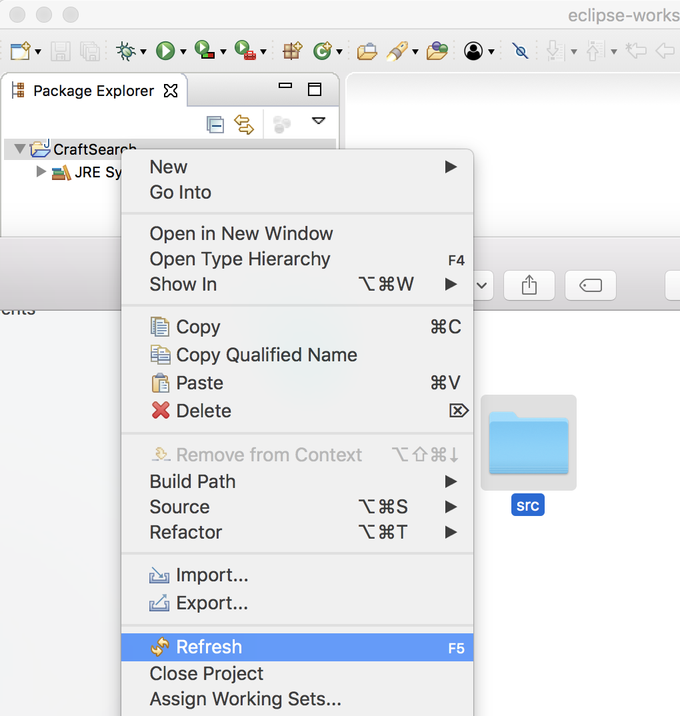Run the project with green play button
This screenshot has width=680, height=716.
coord(165,51)
